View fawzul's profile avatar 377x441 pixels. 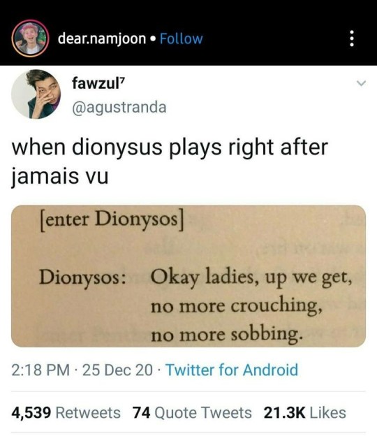point(36,94)
